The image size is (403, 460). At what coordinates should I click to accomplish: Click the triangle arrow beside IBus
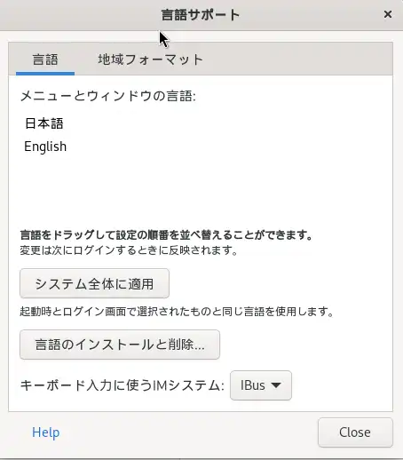(x=276, y=385)
